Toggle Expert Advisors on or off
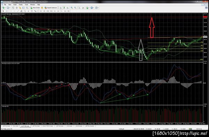This screenshot has height=137, width=209. [51, 8]
